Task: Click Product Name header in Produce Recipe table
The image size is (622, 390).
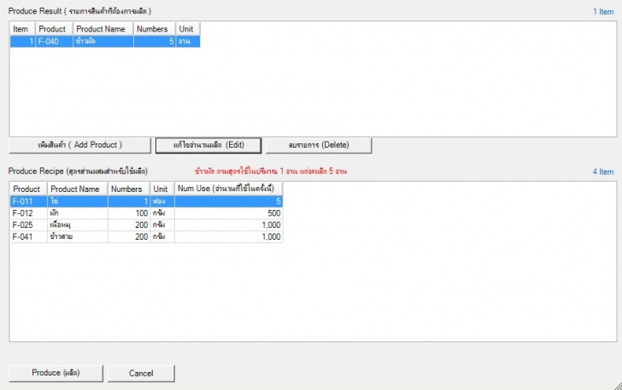Action: pyautogui.click(x=78, y=189)
